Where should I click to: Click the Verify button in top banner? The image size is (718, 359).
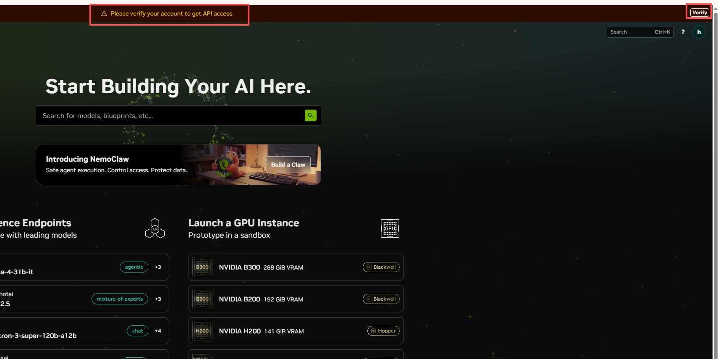point(700,13)
